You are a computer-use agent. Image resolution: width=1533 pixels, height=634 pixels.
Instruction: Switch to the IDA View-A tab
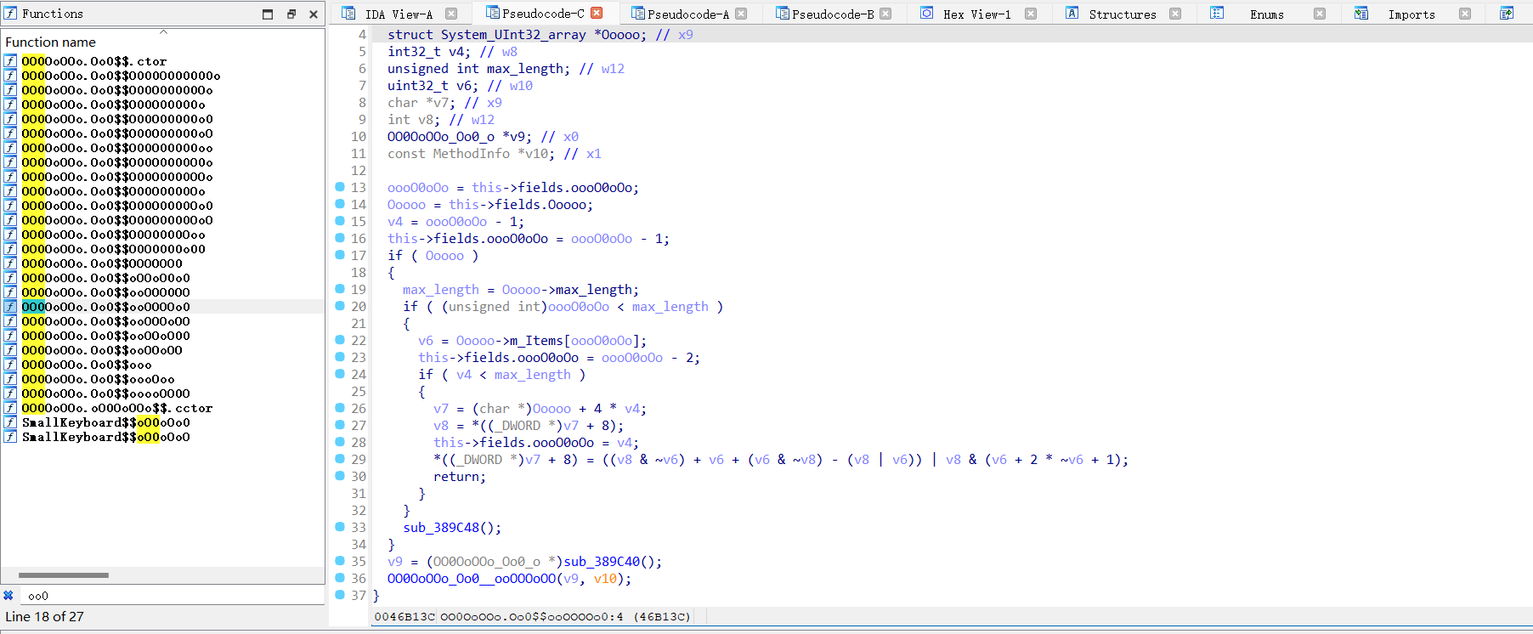click(x=399, y=14)
